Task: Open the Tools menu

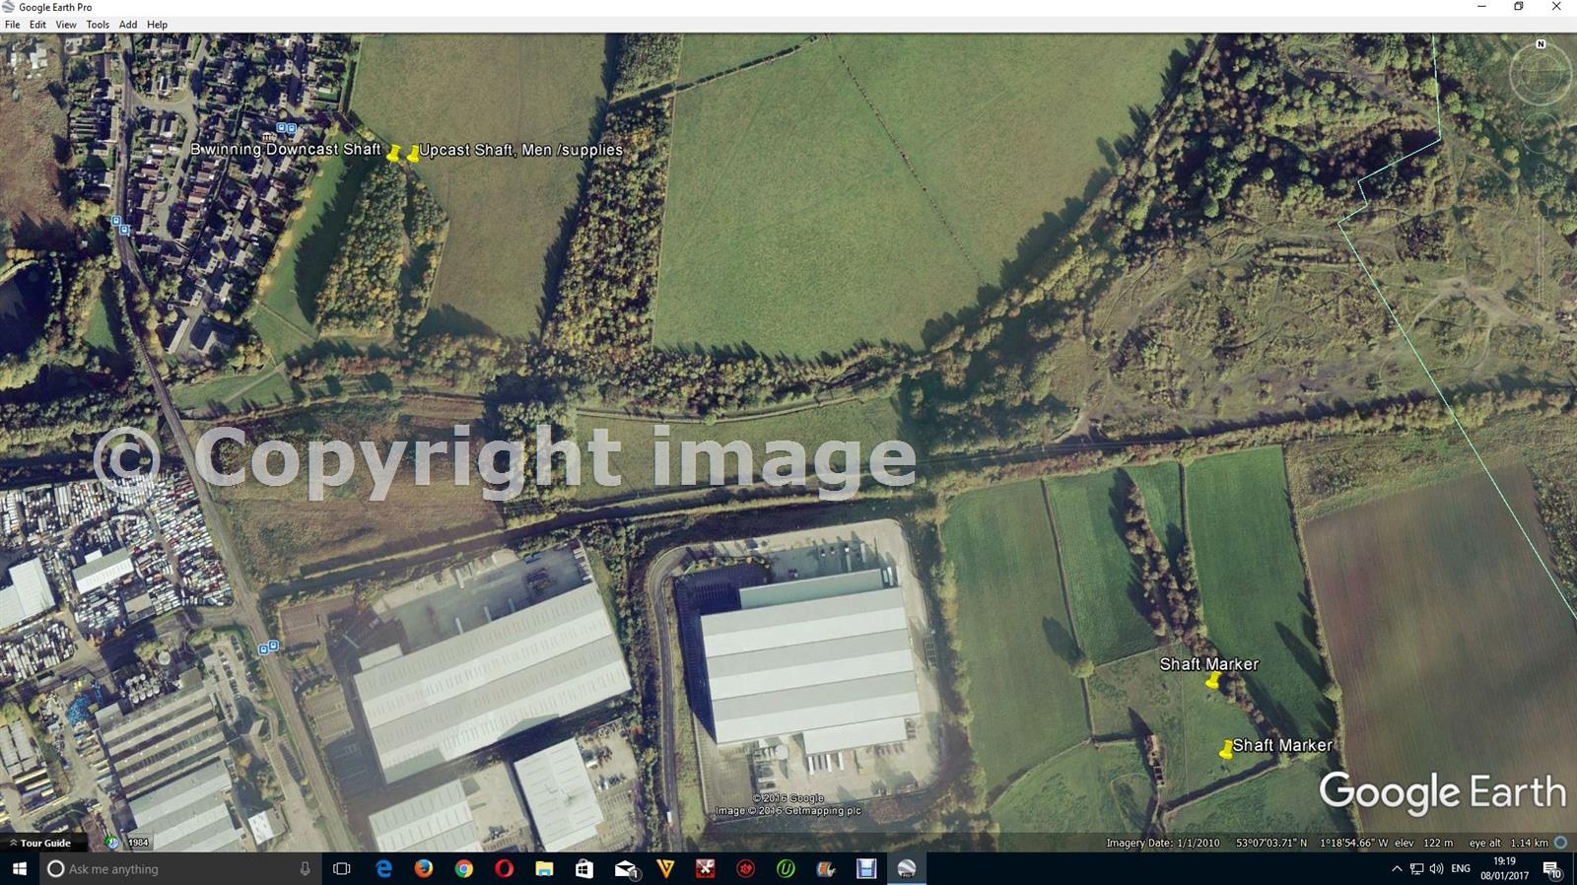Action: pos(98,25)
